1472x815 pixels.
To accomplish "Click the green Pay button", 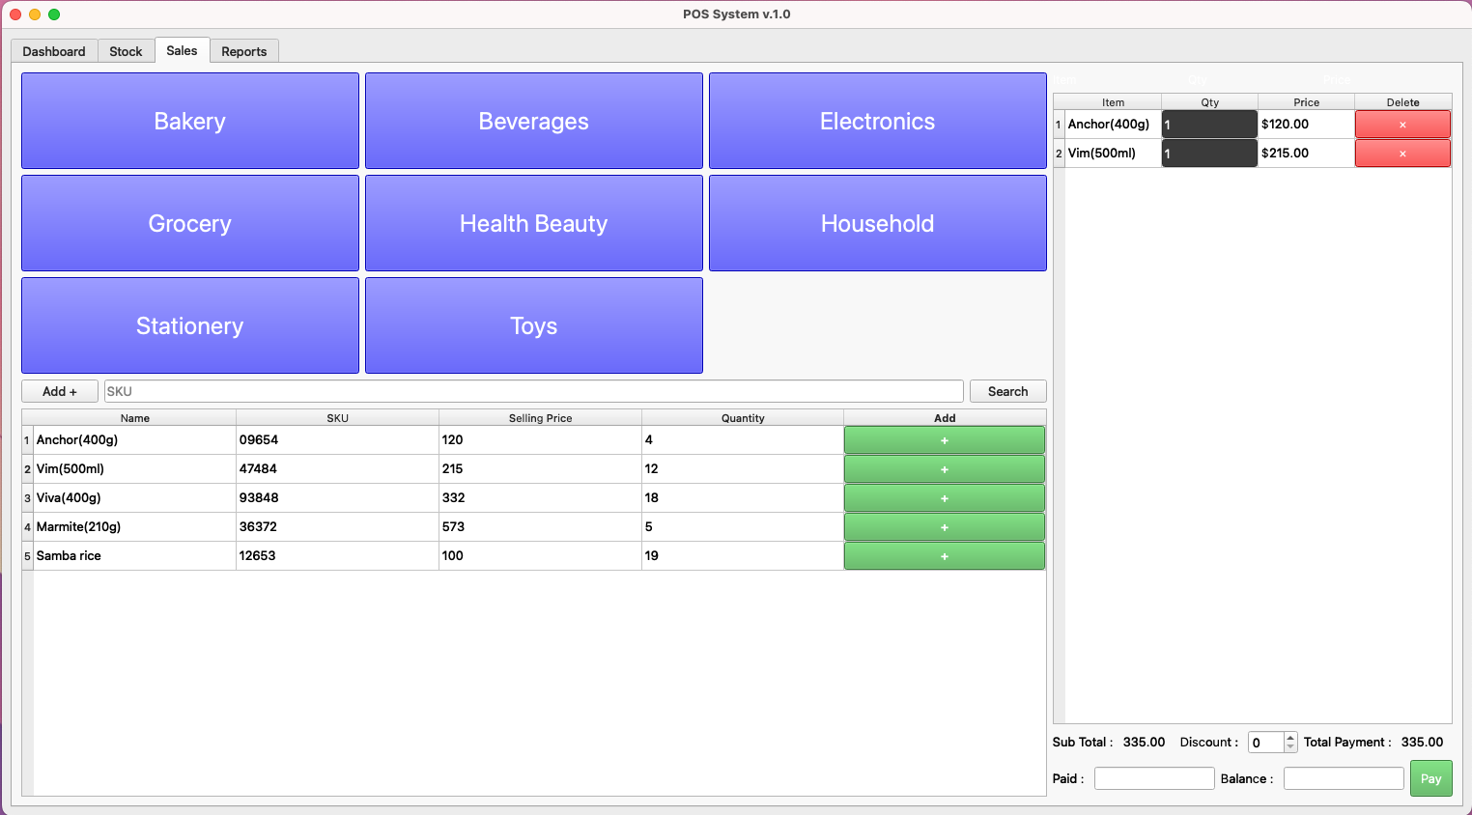I will [1431, 778].
